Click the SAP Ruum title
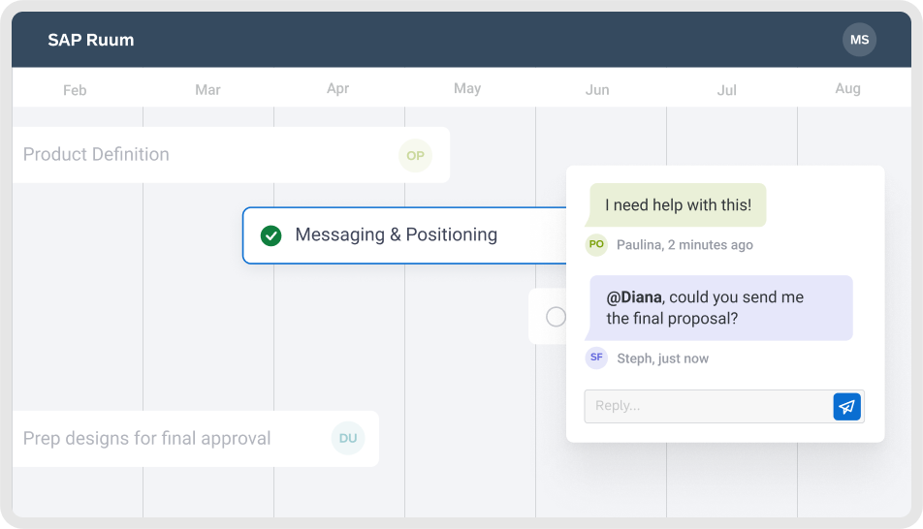 [91, 41]
